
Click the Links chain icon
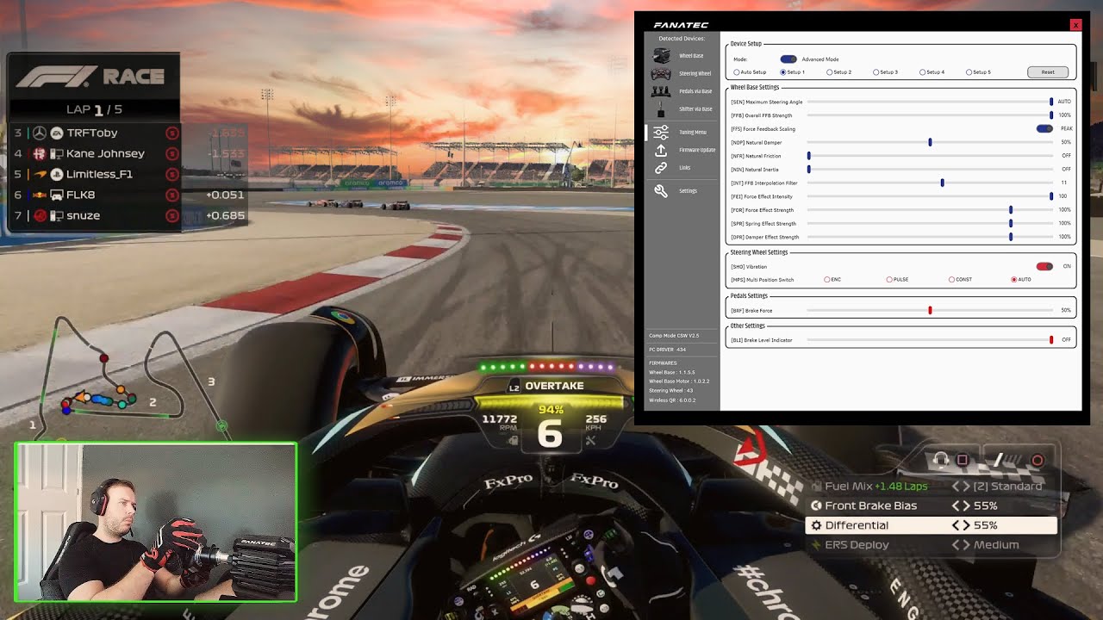click(x=661, y=168)
